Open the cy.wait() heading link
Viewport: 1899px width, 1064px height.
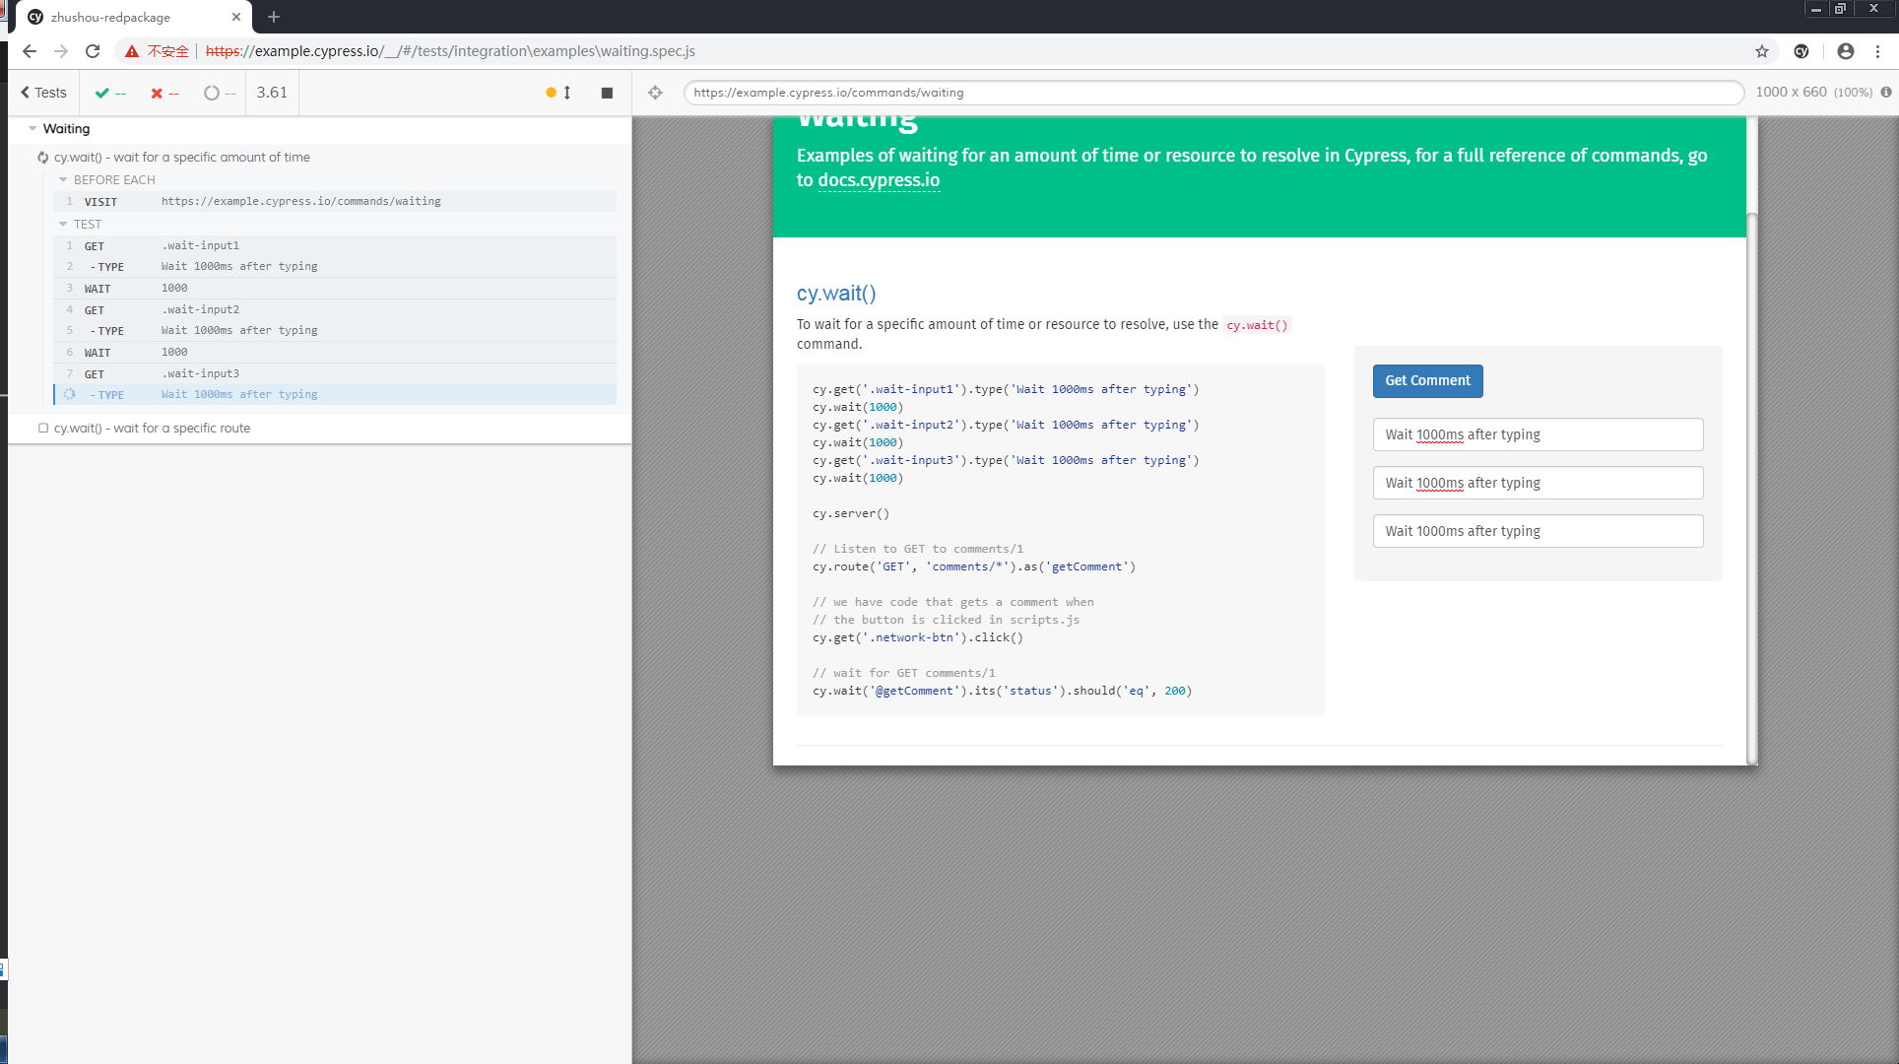pyautogui.click(x=836, y=294)
